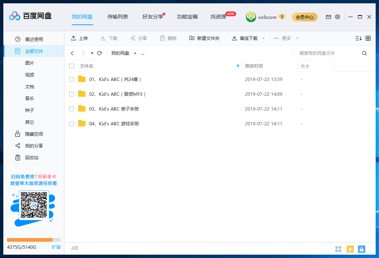Check the box for 02、Kid's ABC（音频MP3）
Image resolution: width=379 pixels, height=258 pixels.
(x=71, y=94)
